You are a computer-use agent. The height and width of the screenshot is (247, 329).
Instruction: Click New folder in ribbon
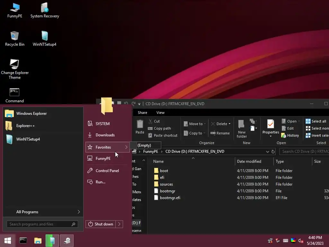coord(242,129)
